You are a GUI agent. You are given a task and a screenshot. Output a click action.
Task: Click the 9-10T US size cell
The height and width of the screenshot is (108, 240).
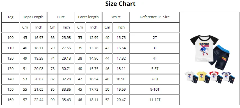(x=155, y=90)
